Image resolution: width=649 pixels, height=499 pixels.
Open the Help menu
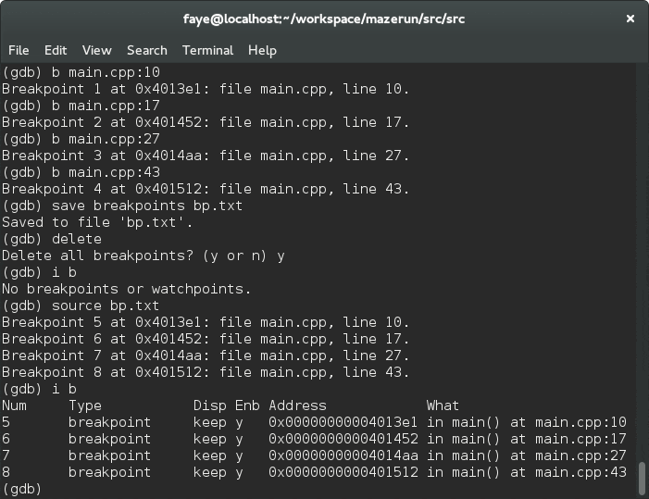(x=262, y=51)
